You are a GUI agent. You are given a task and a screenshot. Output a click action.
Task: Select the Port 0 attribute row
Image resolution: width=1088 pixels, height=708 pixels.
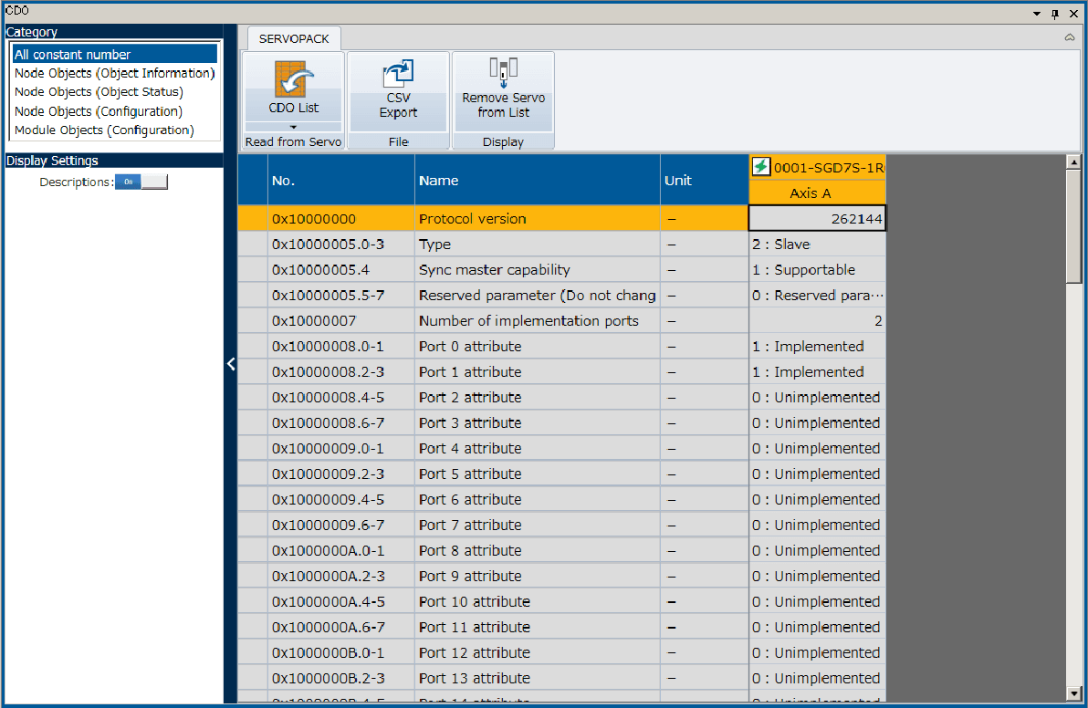470,347
